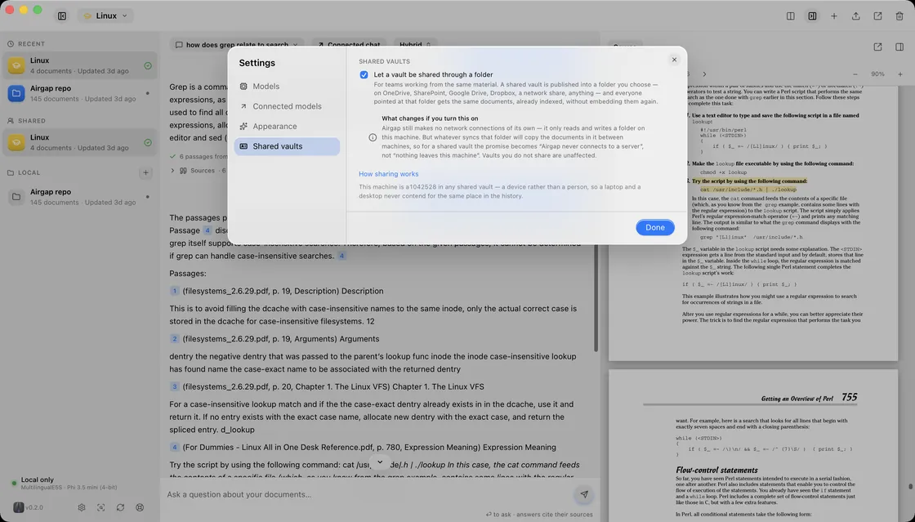Click citation badge 4 after Passage
Screen dimensions: 915x522
(208, 230)
